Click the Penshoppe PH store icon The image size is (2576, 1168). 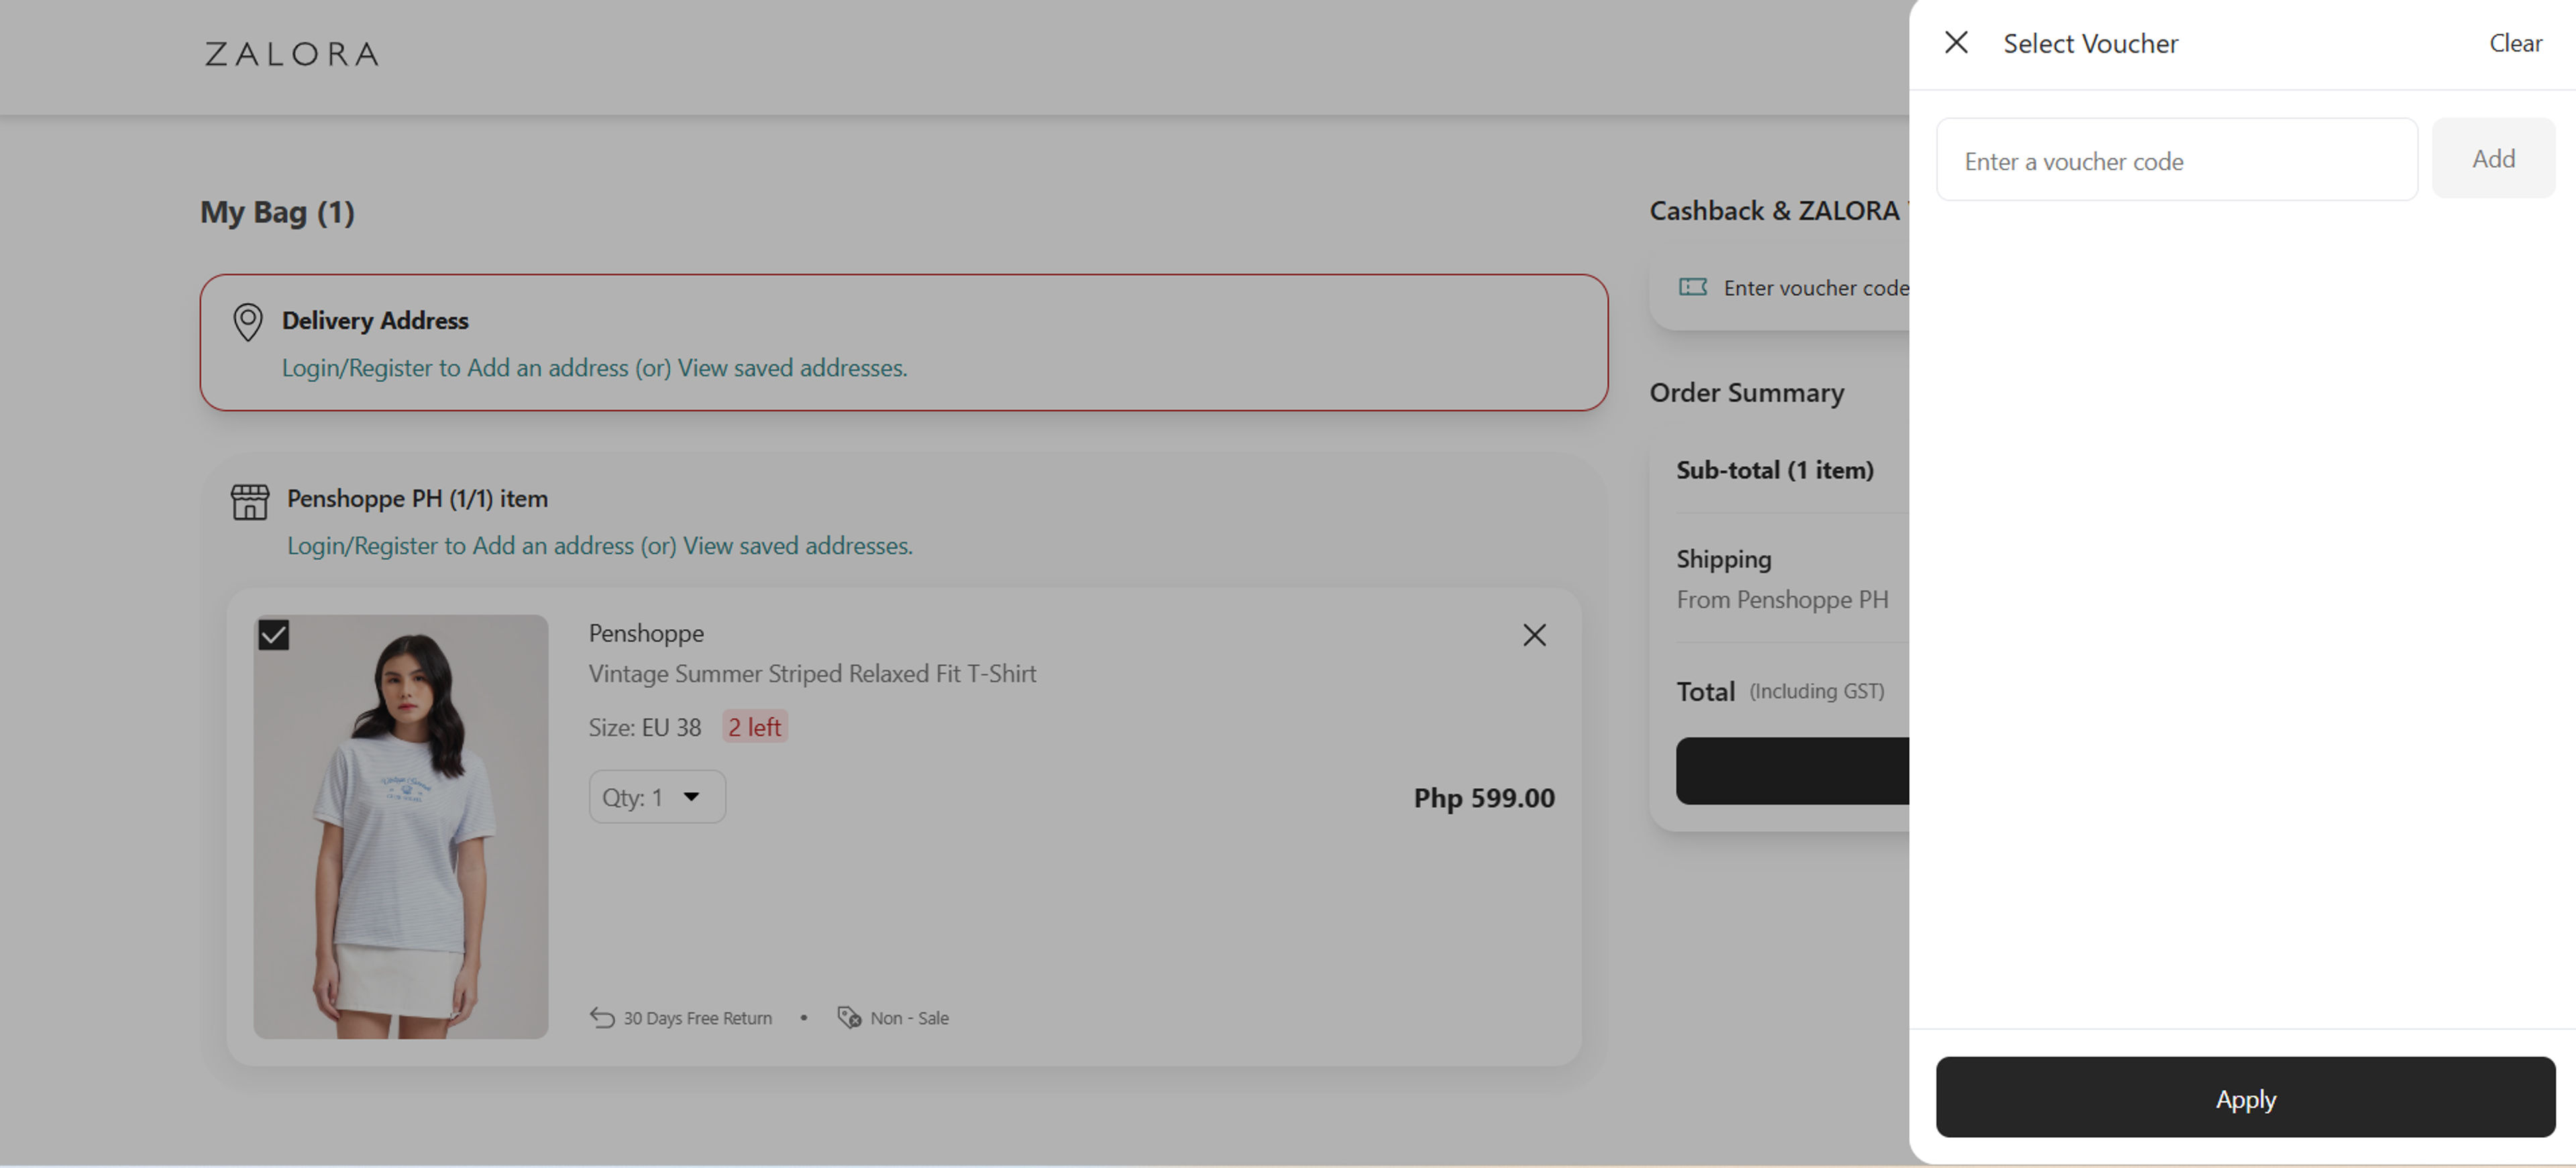pyautogui.click(x=250, y=502)
